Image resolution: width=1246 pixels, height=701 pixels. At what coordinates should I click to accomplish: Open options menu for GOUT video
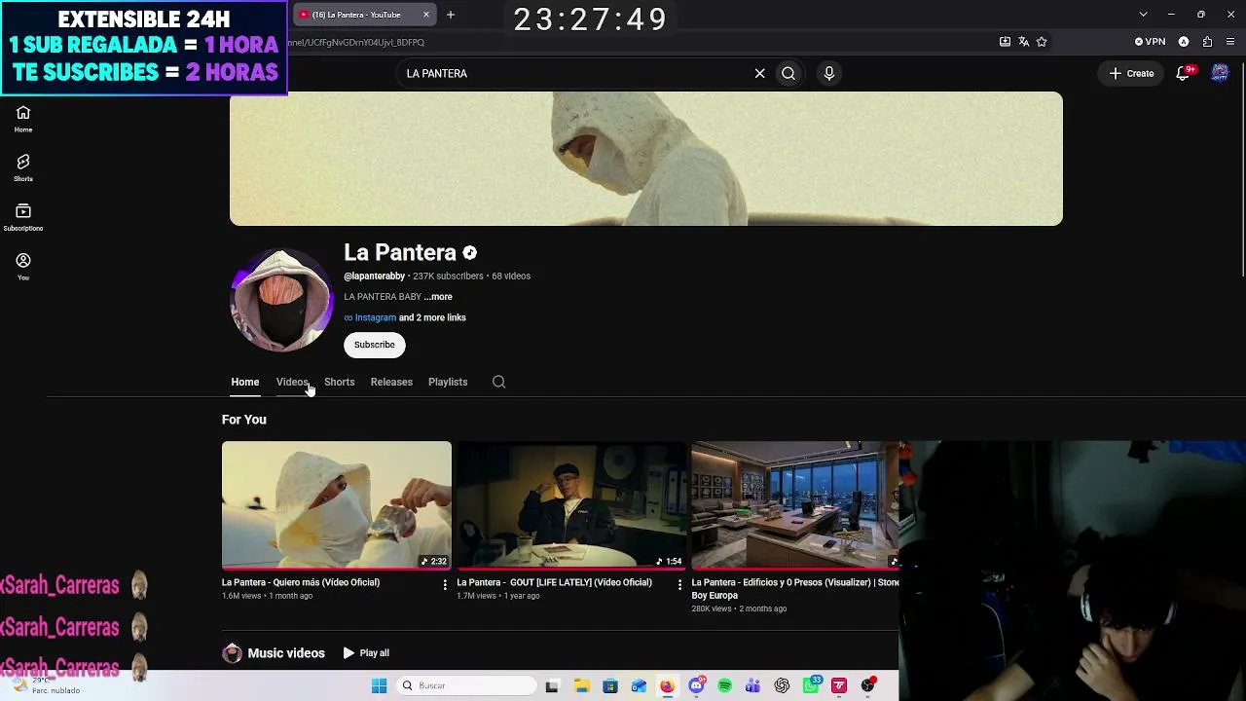(679, 584)
